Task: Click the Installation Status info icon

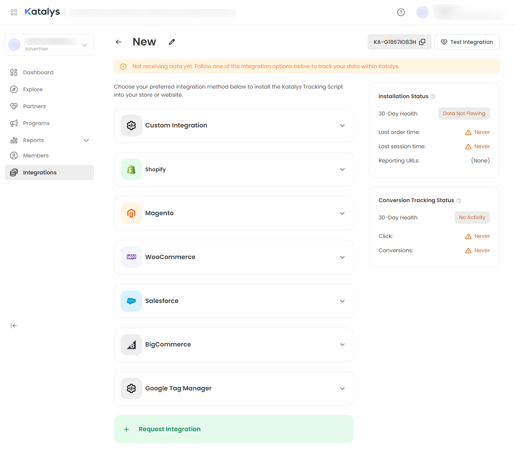Action: (433, 97)
